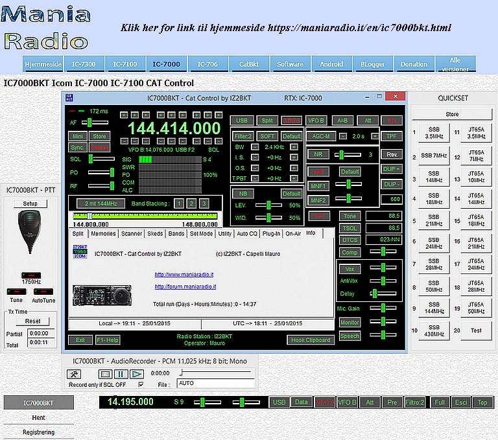
Task: Click the AudioRecorder record button
Action: tap(105, 375)
